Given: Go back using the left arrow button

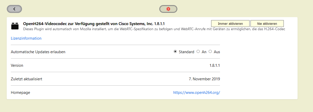Looking at the screenshot, I should click(14, 9).
